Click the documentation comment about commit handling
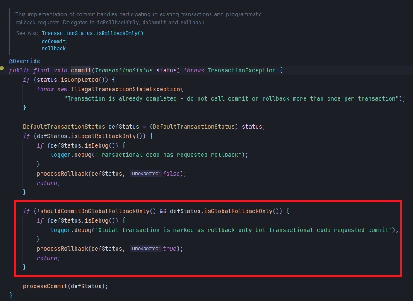413x301 pixels. (x=138, y=18)
